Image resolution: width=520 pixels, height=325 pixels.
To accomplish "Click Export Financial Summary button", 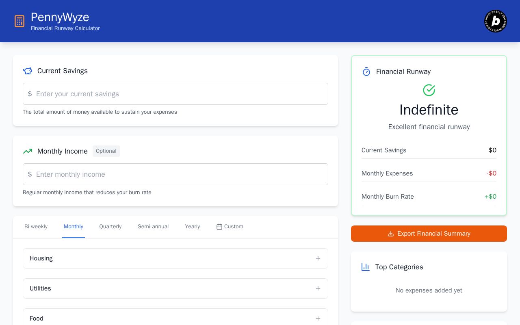I will (429, 234).
